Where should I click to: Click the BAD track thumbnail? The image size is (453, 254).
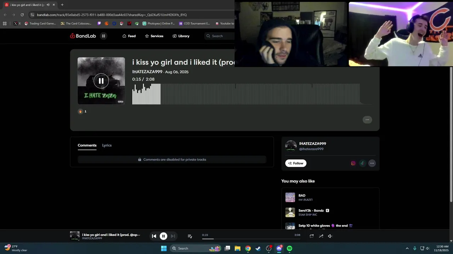(x=290, y=197)
